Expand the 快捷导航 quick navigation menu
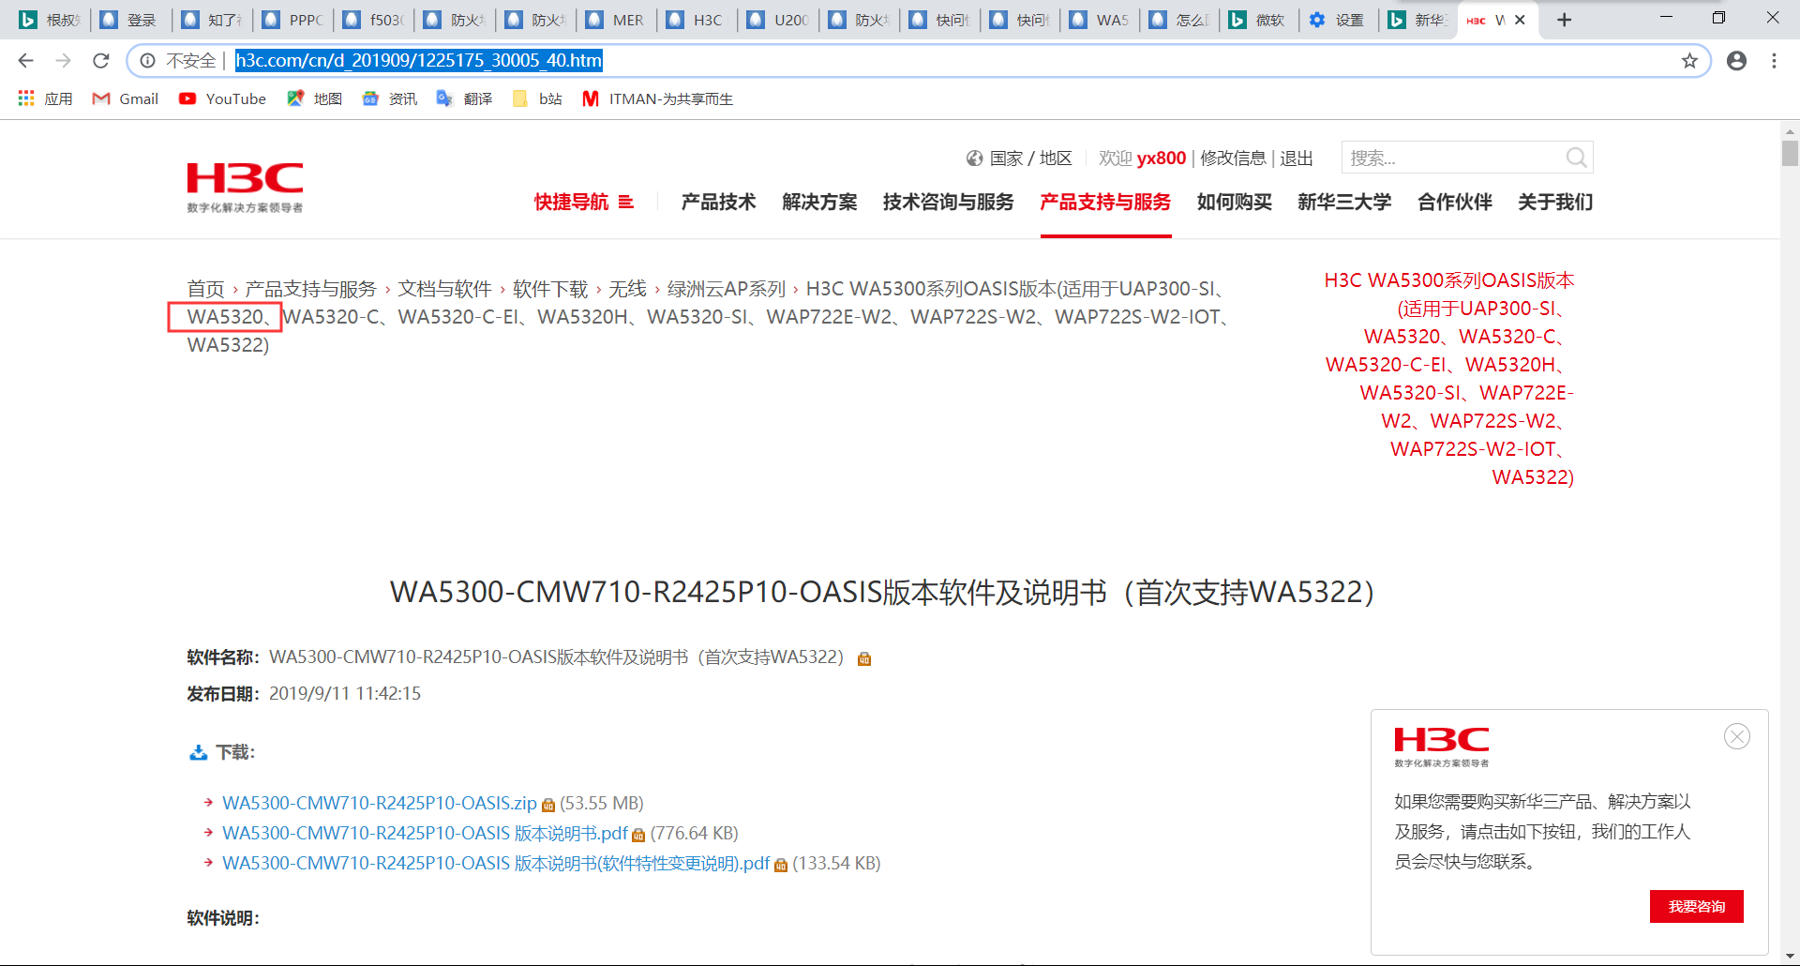Image resolution: width=1800 pixels, height=966 pixels. [x=583, y=202]
